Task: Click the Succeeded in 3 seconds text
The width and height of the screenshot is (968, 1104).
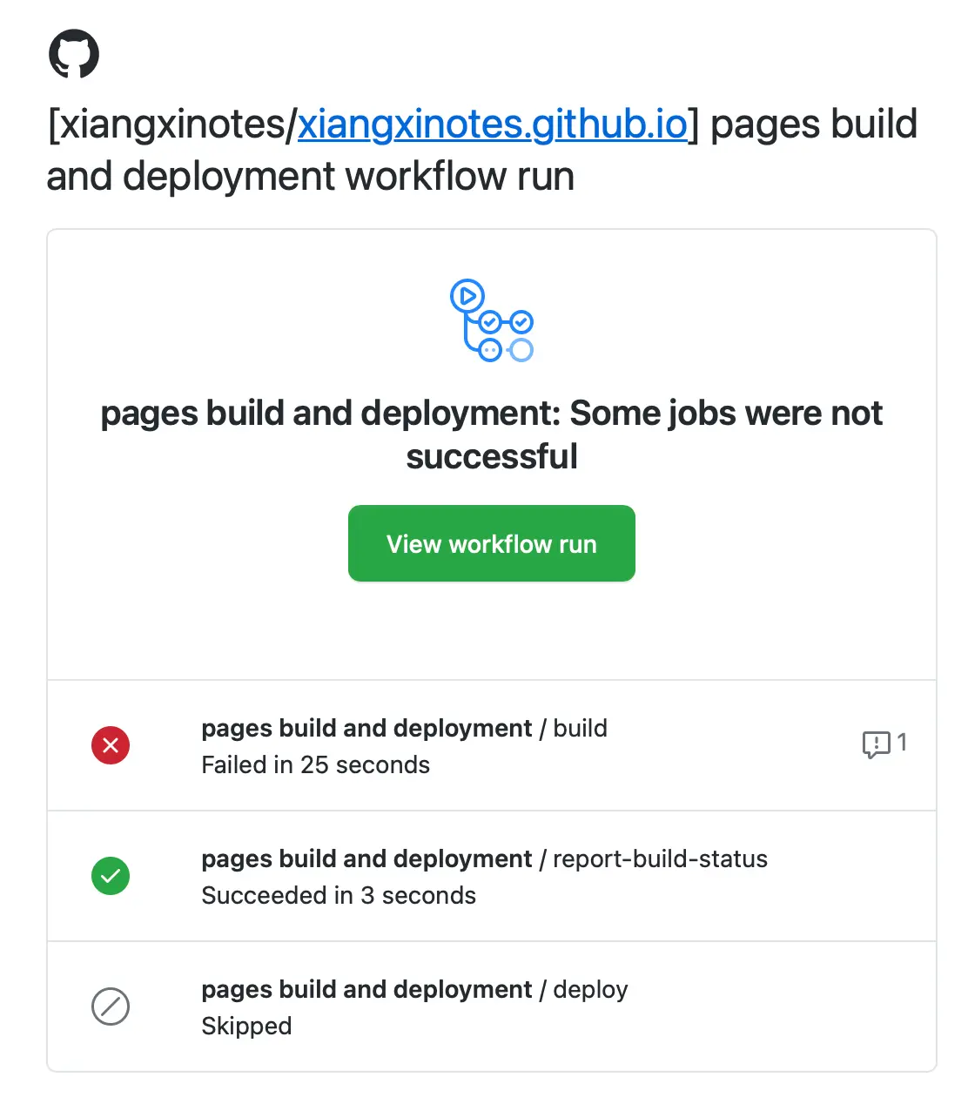Action: tap(339, 895)
